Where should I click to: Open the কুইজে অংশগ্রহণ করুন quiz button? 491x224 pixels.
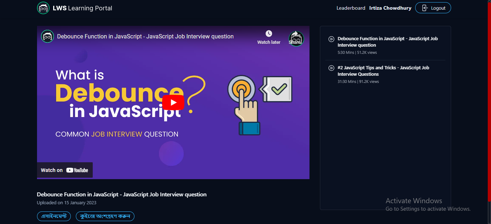(105, 216)
